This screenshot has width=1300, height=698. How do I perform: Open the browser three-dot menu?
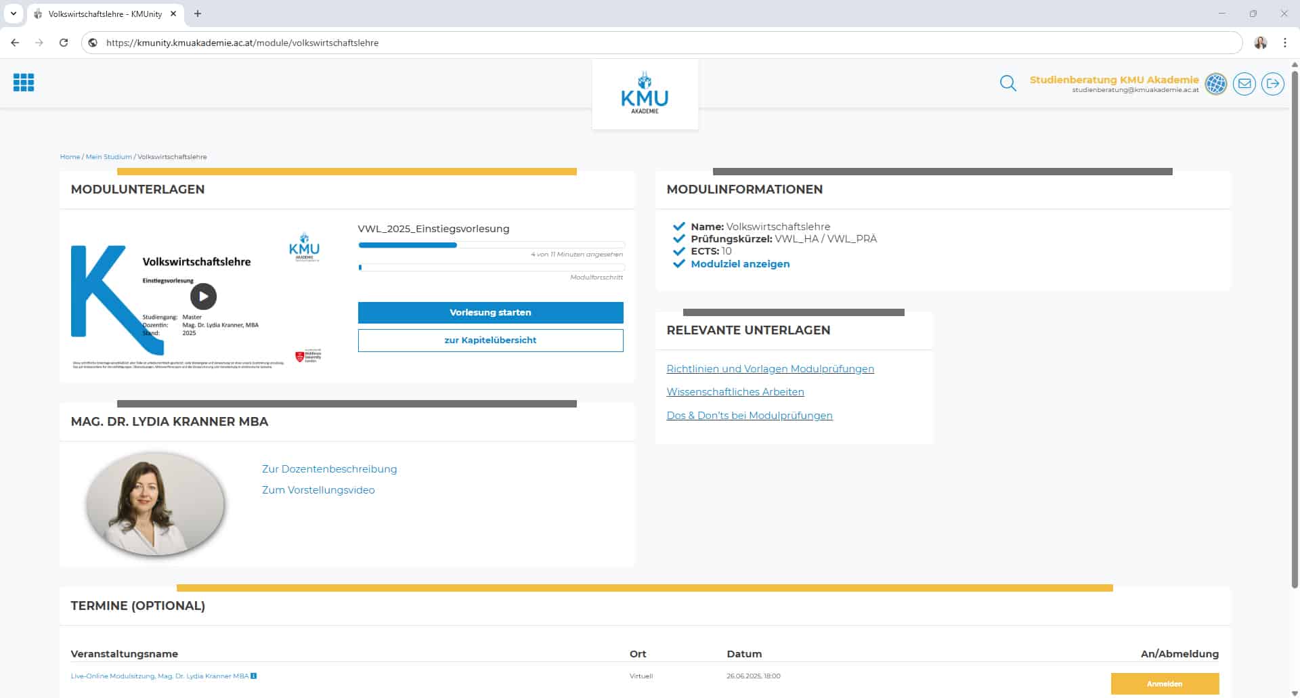(1284, 43)
